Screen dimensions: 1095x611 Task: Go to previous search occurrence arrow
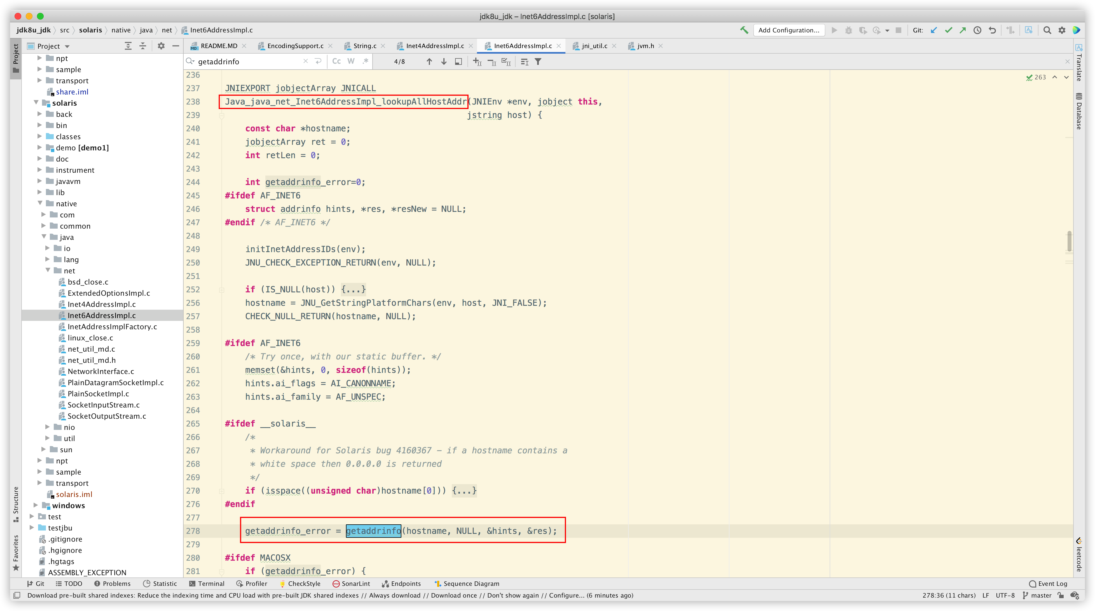(429, 61)
